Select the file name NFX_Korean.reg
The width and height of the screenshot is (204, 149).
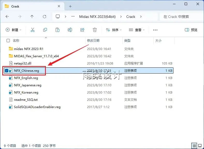pyautogui.click(x=26, y=93)
